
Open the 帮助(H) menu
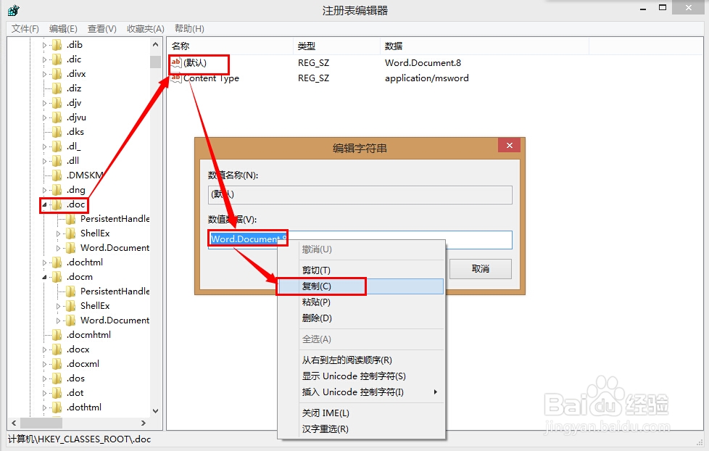point(189,28)
